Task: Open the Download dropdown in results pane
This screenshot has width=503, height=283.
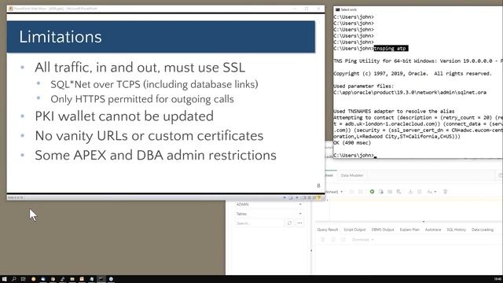Action: click(362, 240)
